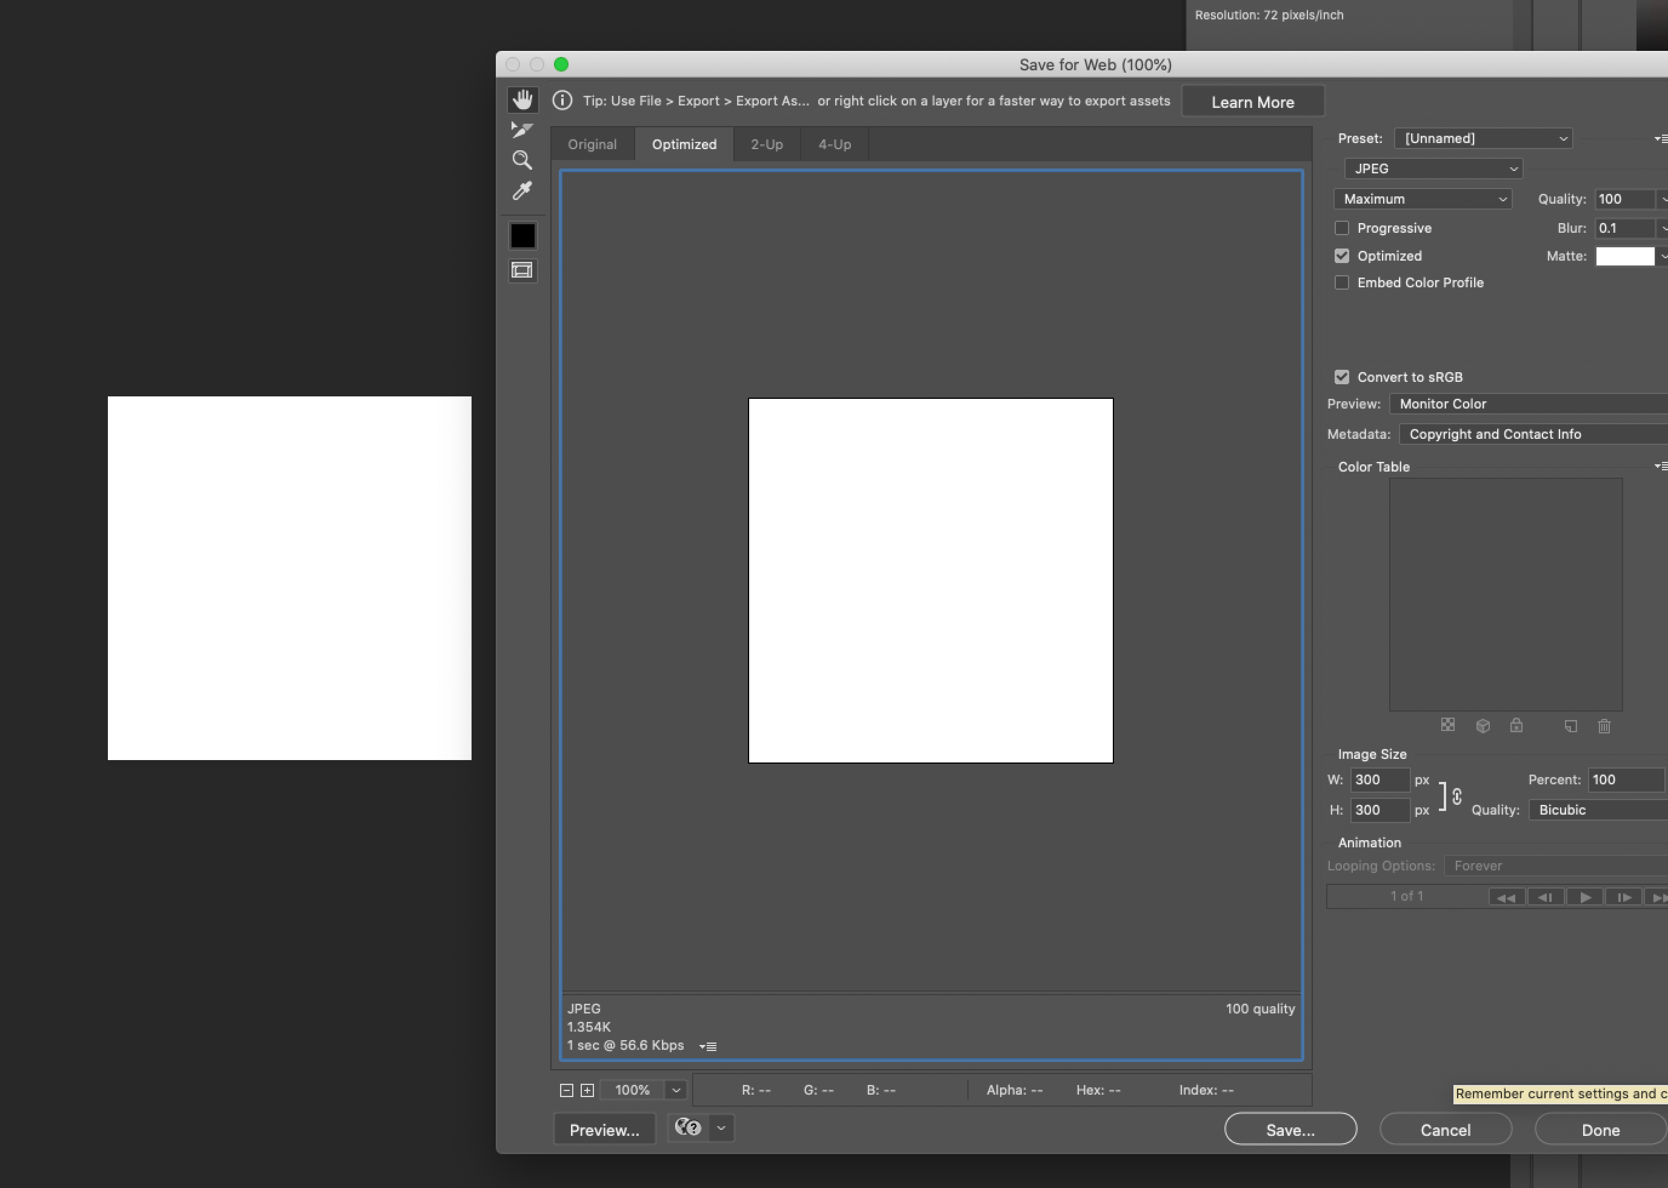1668x1188 pixels.
Task: Switch to the Original tab
Action: click(592, 144)
